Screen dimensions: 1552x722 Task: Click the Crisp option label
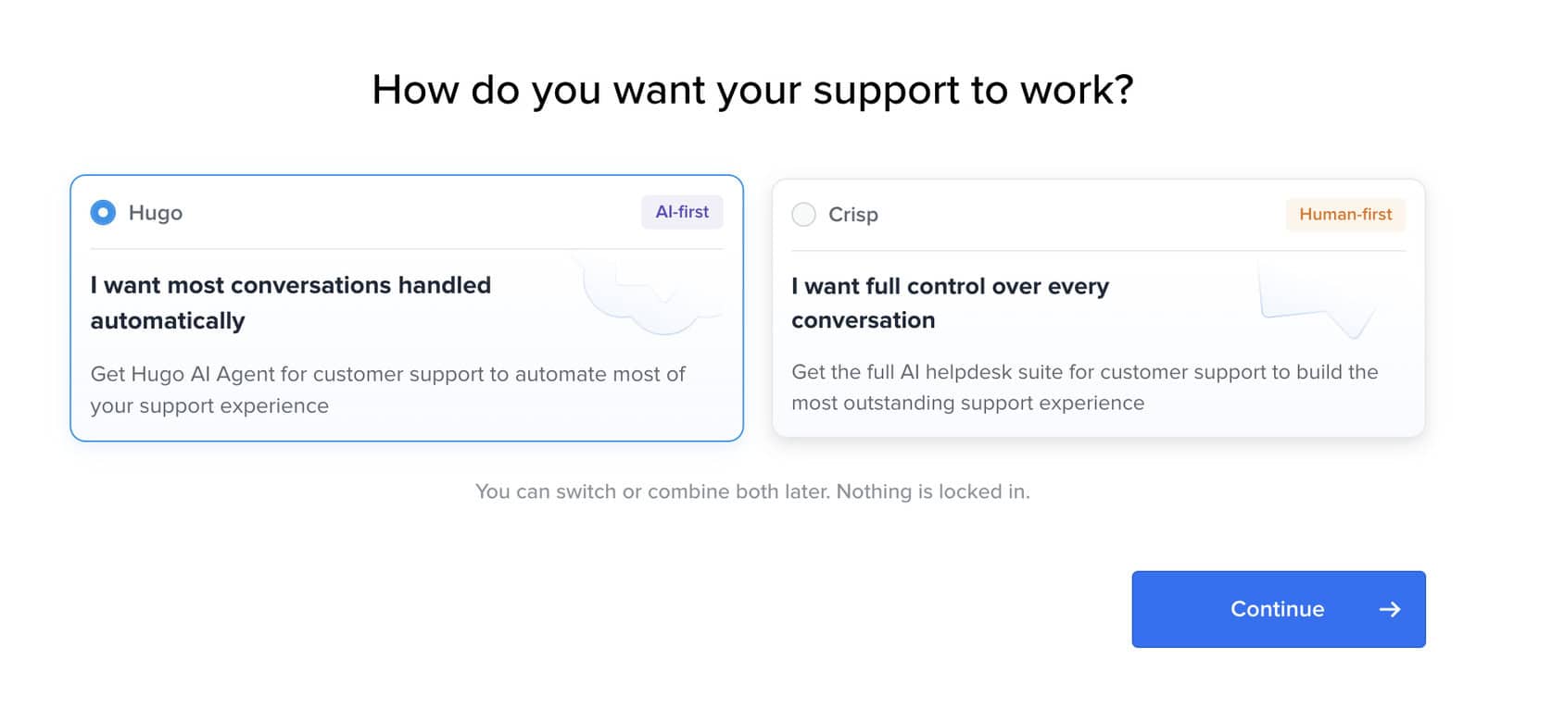click(x=852, y=215)
